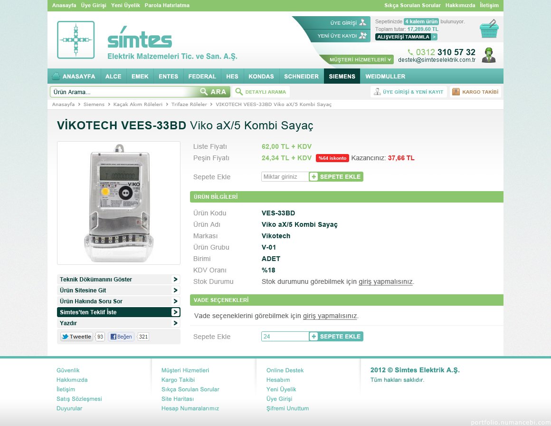Click the home icon beside ANASAYFA
This screenshot has width=551, height=426.
tap(56, 76)
